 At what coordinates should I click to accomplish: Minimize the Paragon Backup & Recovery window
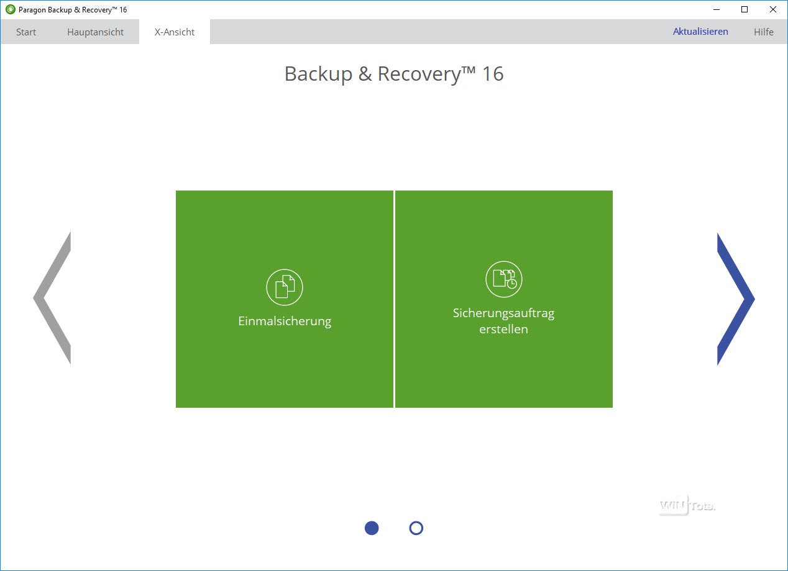pos(717,9)
